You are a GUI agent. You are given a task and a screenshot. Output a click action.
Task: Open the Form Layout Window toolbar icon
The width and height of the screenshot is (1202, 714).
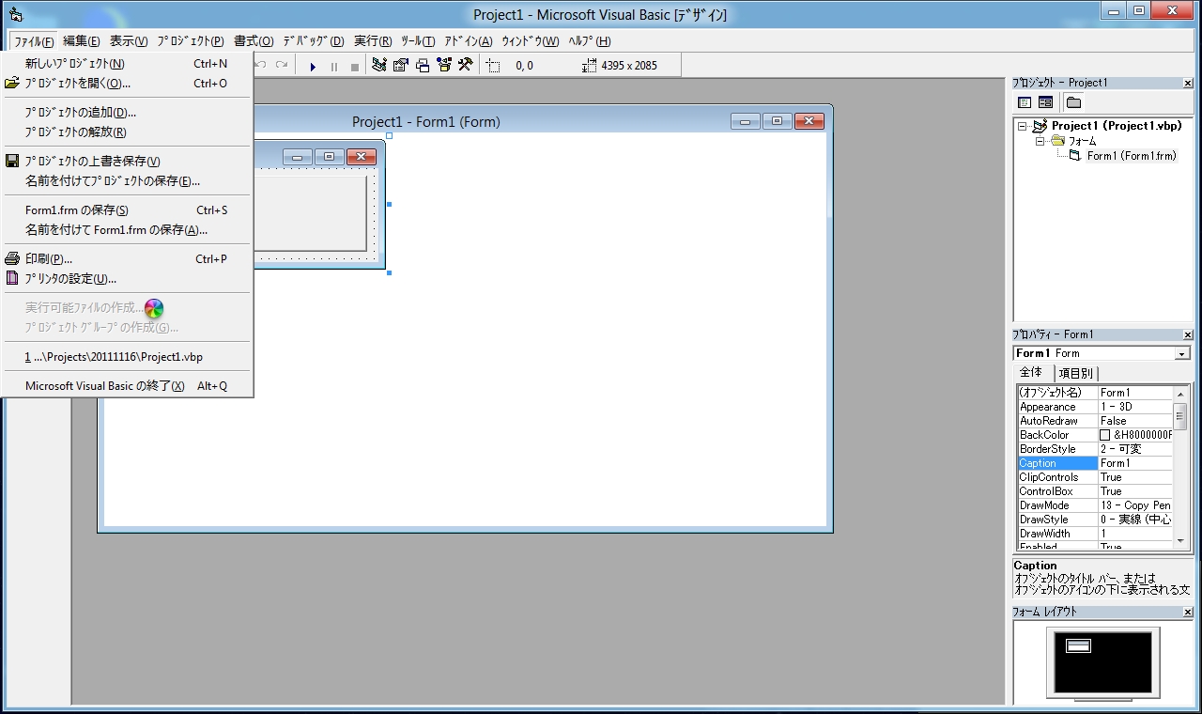[423, 65]
